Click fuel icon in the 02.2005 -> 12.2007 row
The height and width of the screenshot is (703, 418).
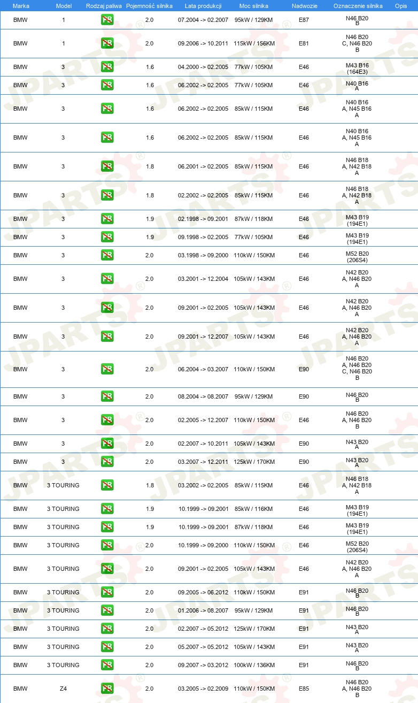107,420
